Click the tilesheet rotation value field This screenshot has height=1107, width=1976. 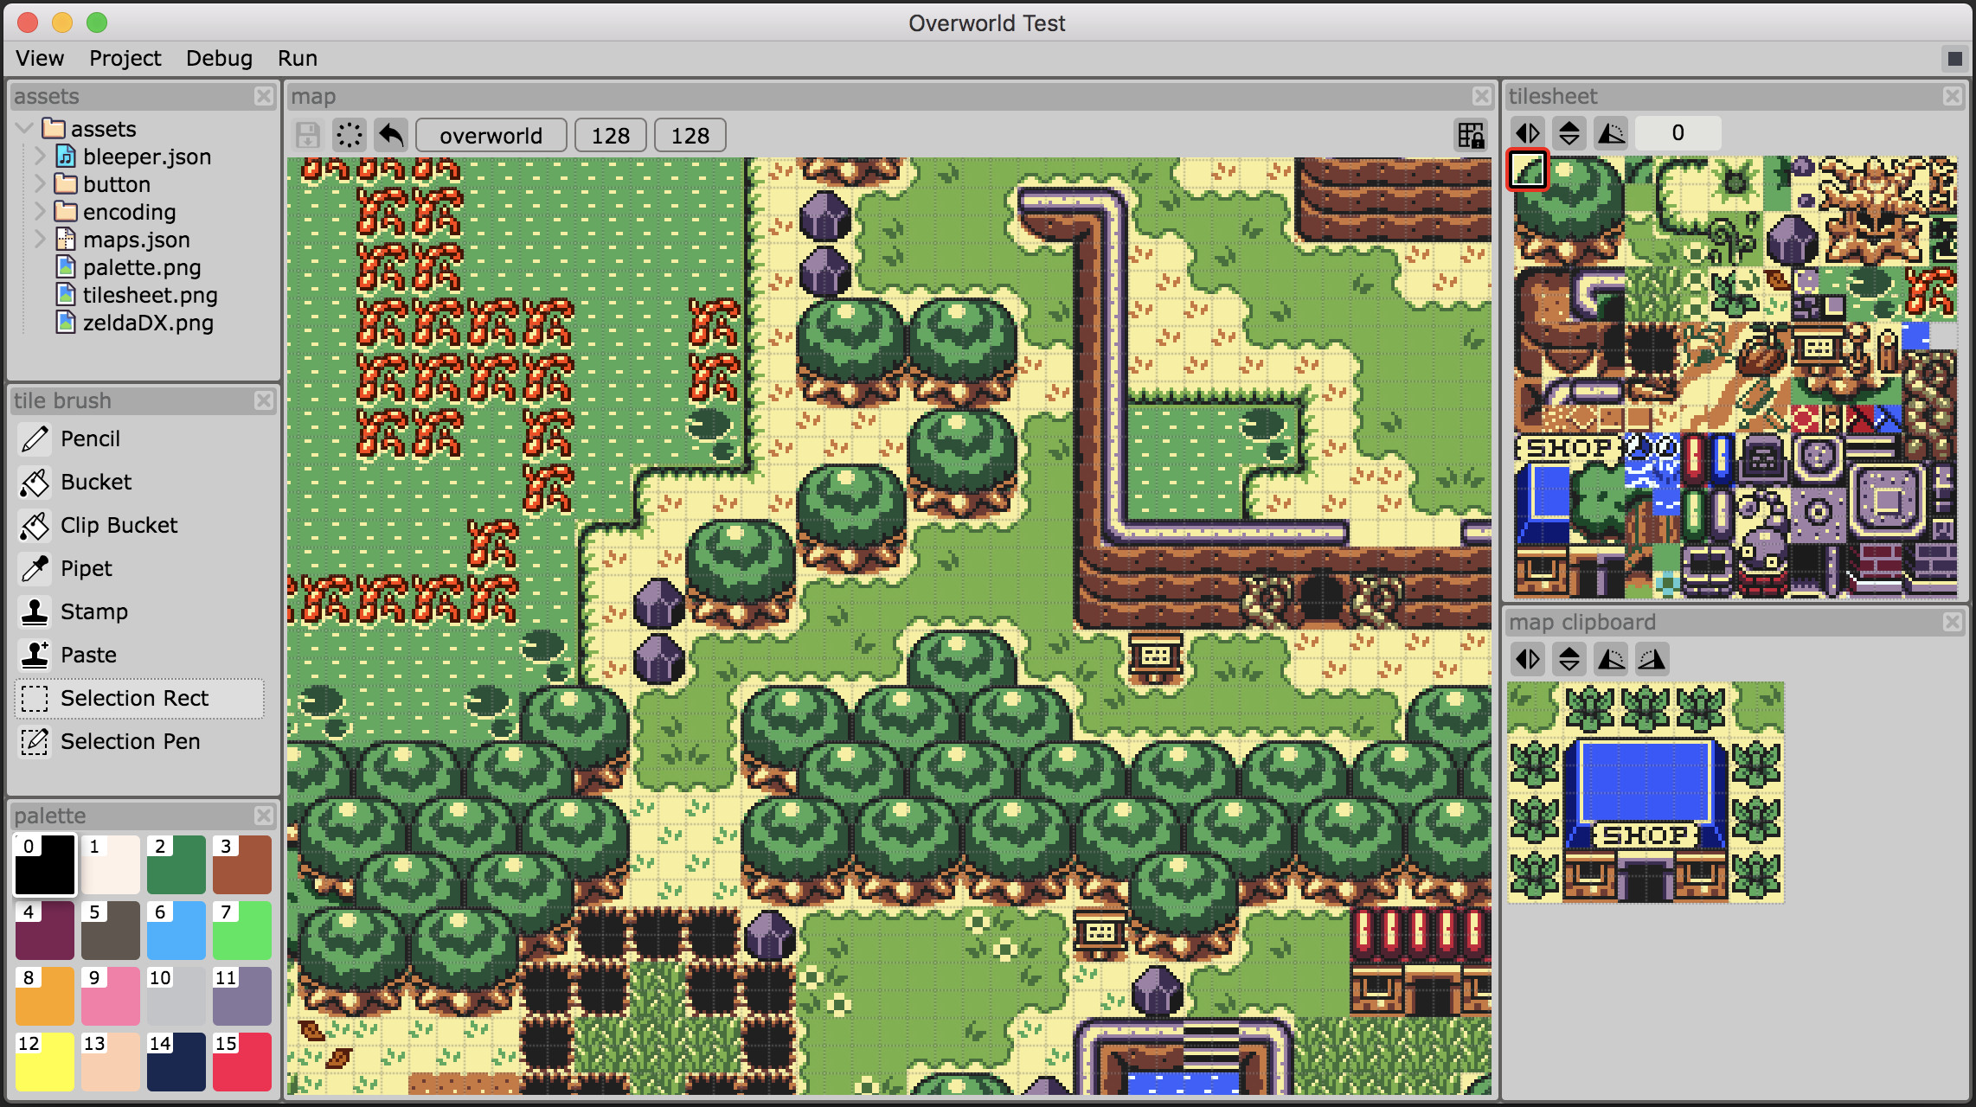[1678, 133]
